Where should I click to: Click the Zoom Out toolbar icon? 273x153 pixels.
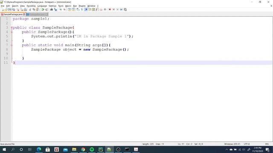click(x=64, y=9)
